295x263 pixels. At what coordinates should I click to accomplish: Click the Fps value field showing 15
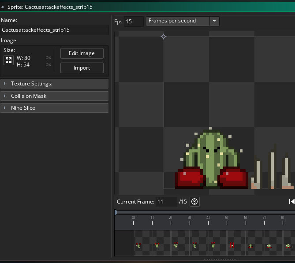click(x=134, y=22)
